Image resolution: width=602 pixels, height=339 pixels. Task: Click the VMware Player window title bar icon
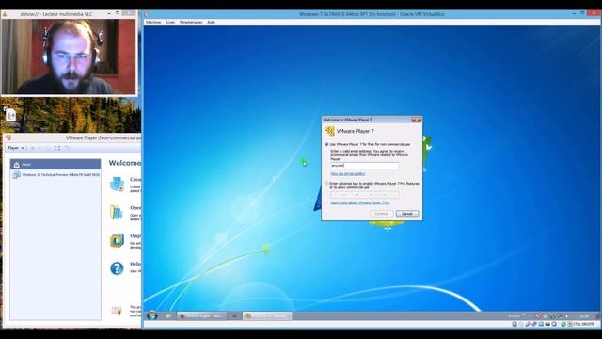point(8,137)
